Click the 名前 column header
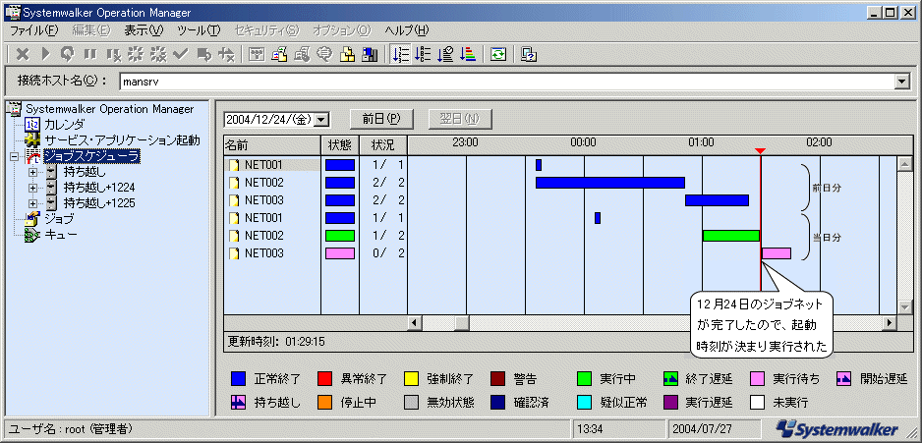Screen dimensions: 922x443 [x=272, y=145]
